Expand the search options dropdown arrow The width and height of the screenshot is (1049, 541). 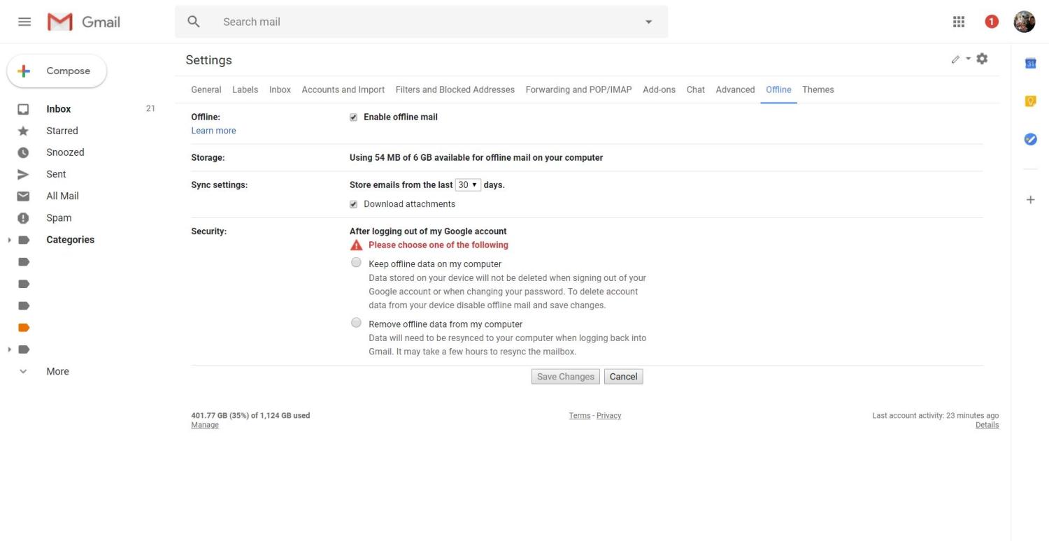[x=648, y=22]
